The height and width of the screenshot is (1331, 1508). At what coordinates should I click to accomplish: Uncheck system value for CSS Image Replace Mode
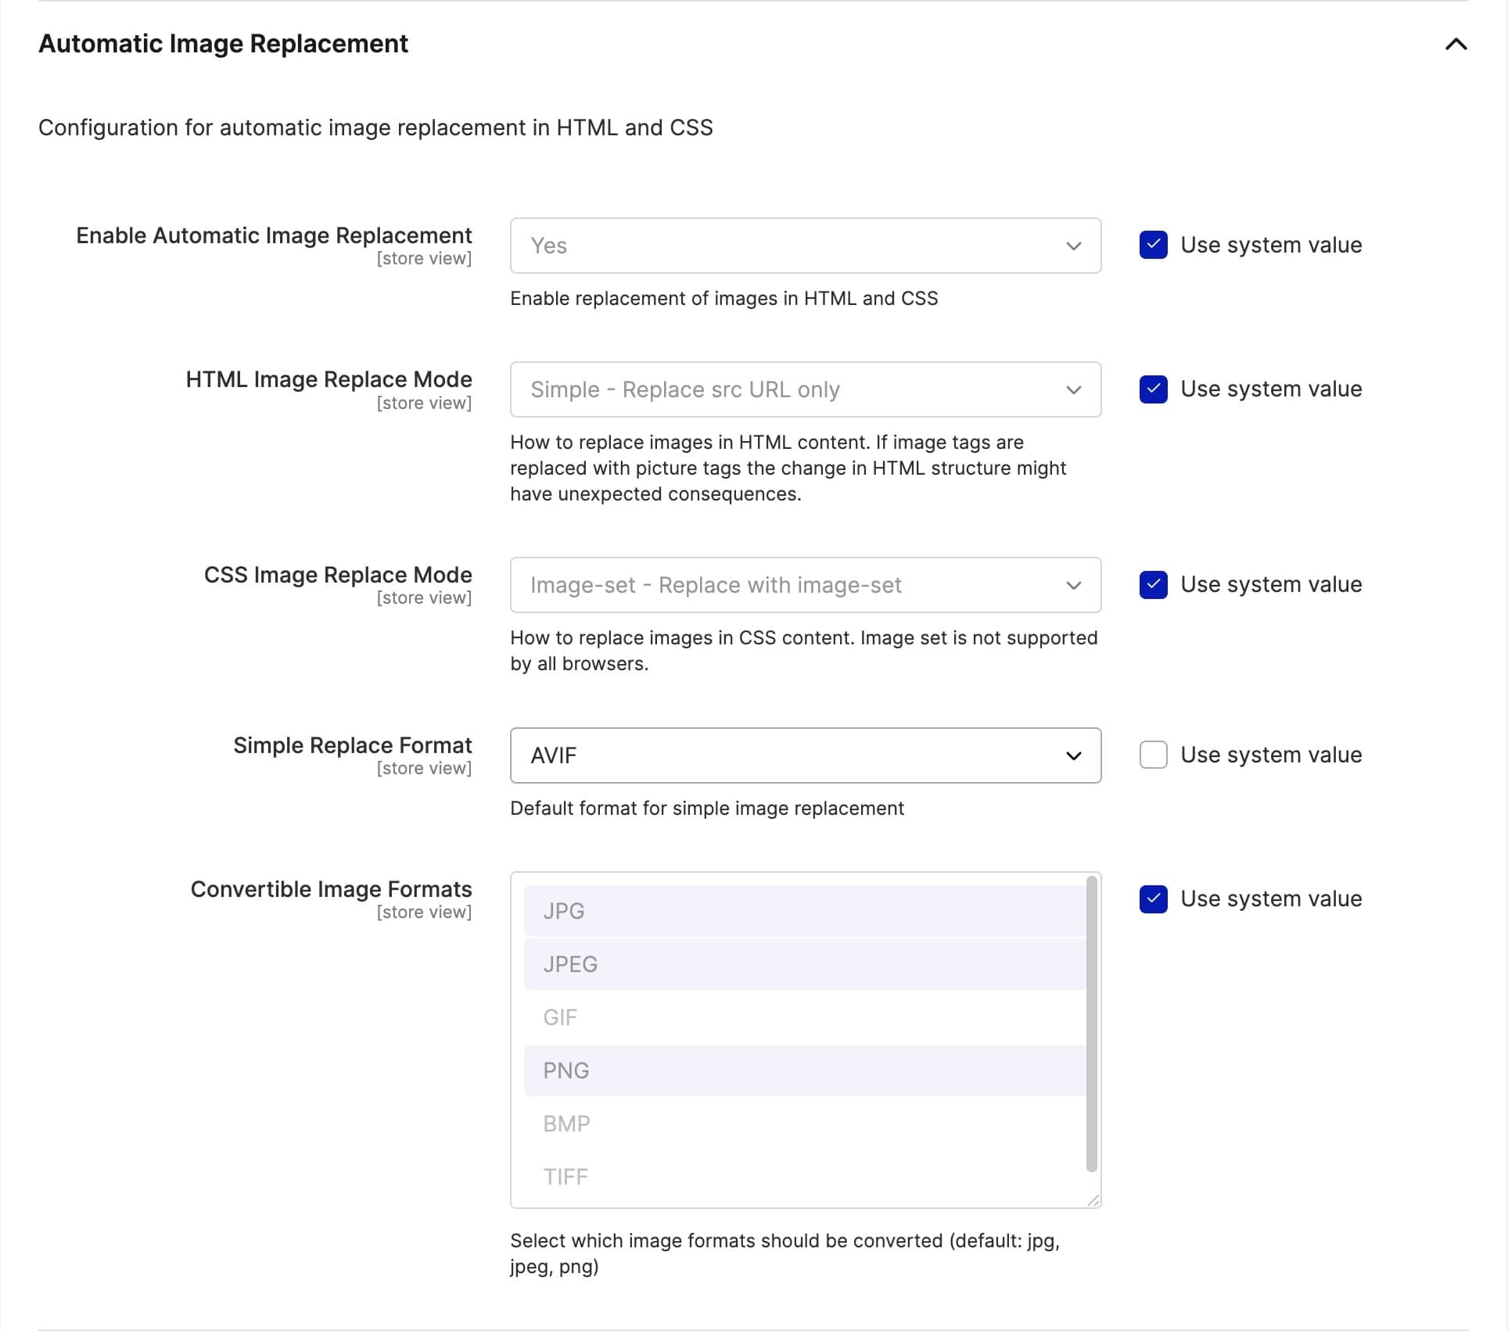1154,584
